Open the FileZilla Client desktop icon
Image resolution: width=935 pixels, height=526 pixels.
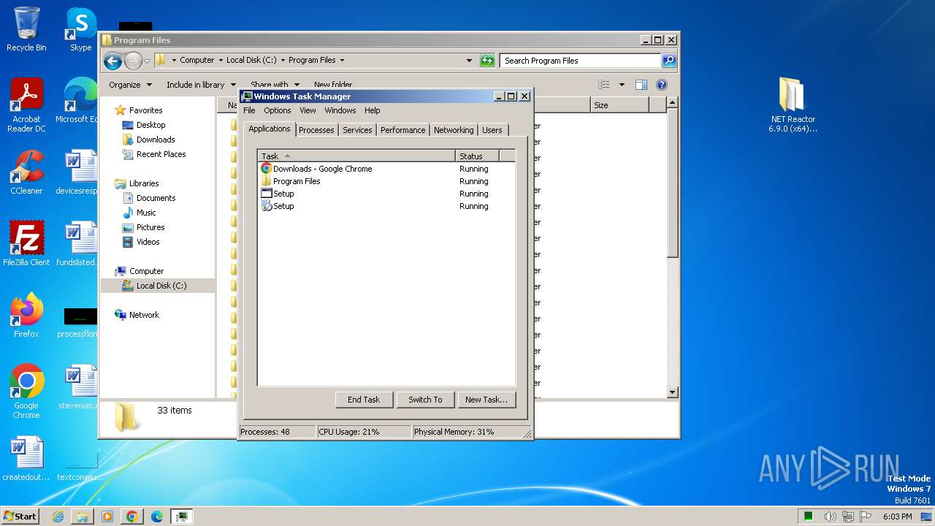(x=26, y=244)
